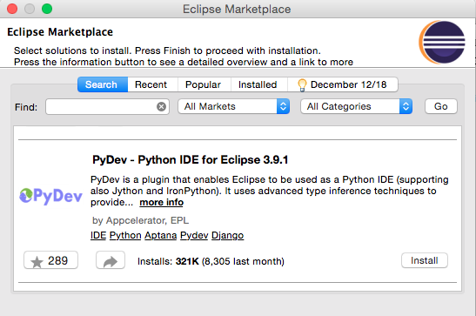Click inside the Find text field
476x316 pixels.
pyautogui.click(x=101, y=106)
